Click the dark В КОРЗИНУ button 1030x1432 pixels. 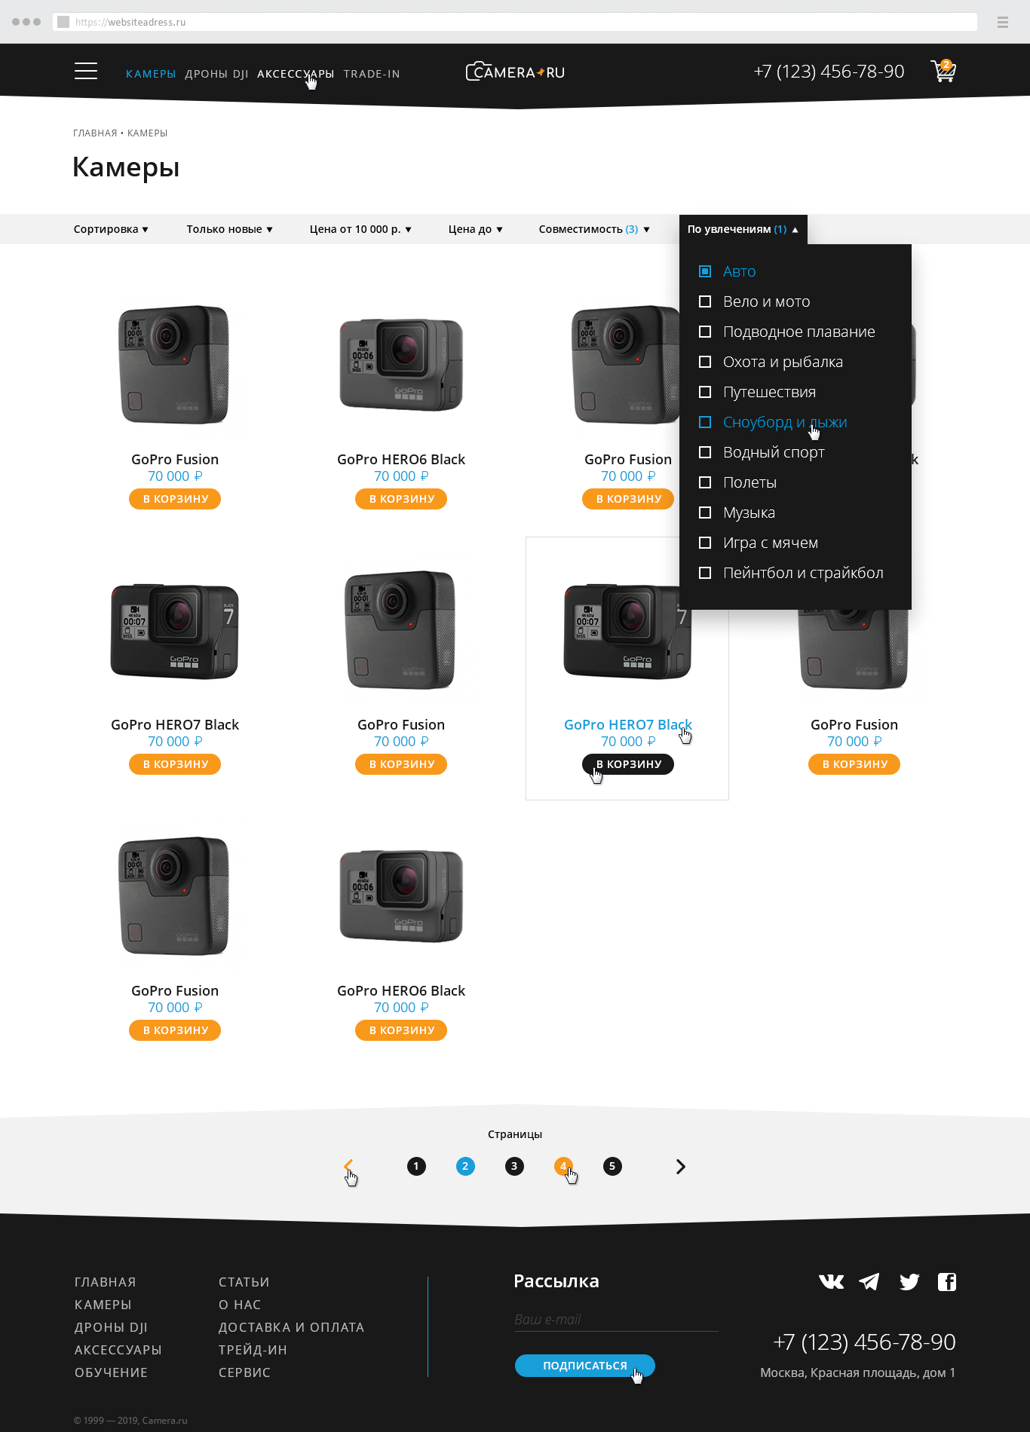tap(628, 764)
